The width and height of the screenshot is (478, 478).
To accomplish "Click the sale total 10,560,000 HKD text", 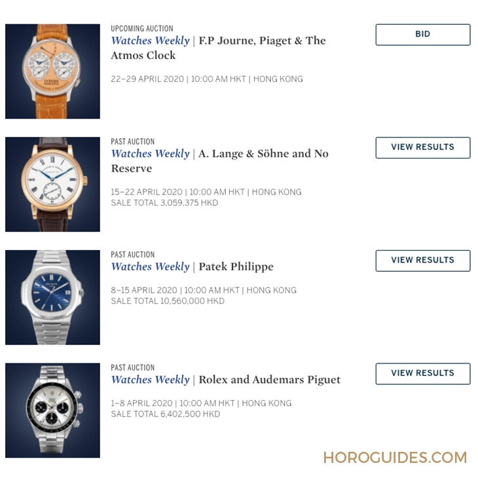I will [168, 301].
